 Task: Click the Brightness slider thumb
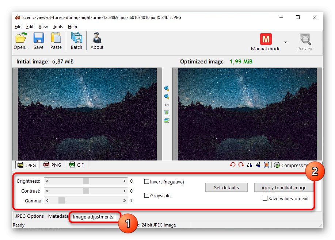86,181
